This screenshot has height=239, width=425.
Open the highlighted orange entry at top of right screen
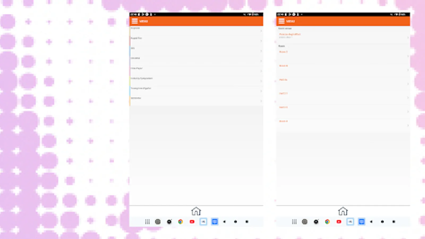coord(290,34)
